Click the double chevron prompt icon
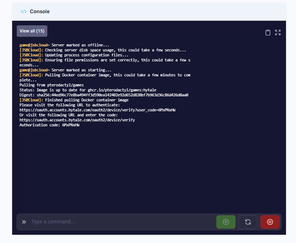 click(x=24, y=222)
